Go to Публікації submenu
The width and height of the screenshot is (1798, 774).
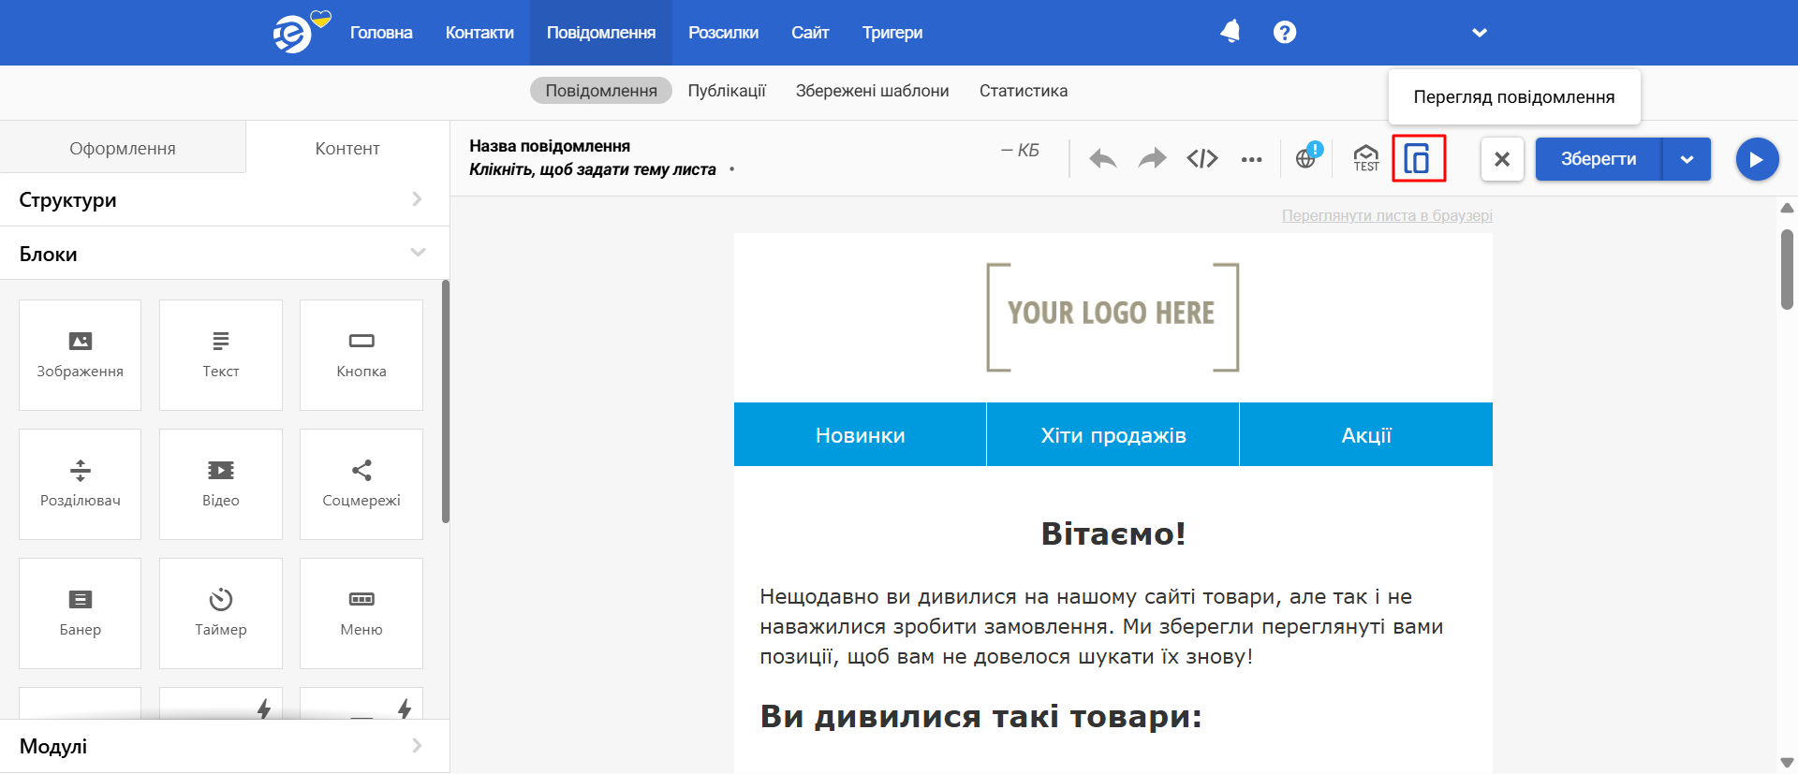(x=727, y=91)
